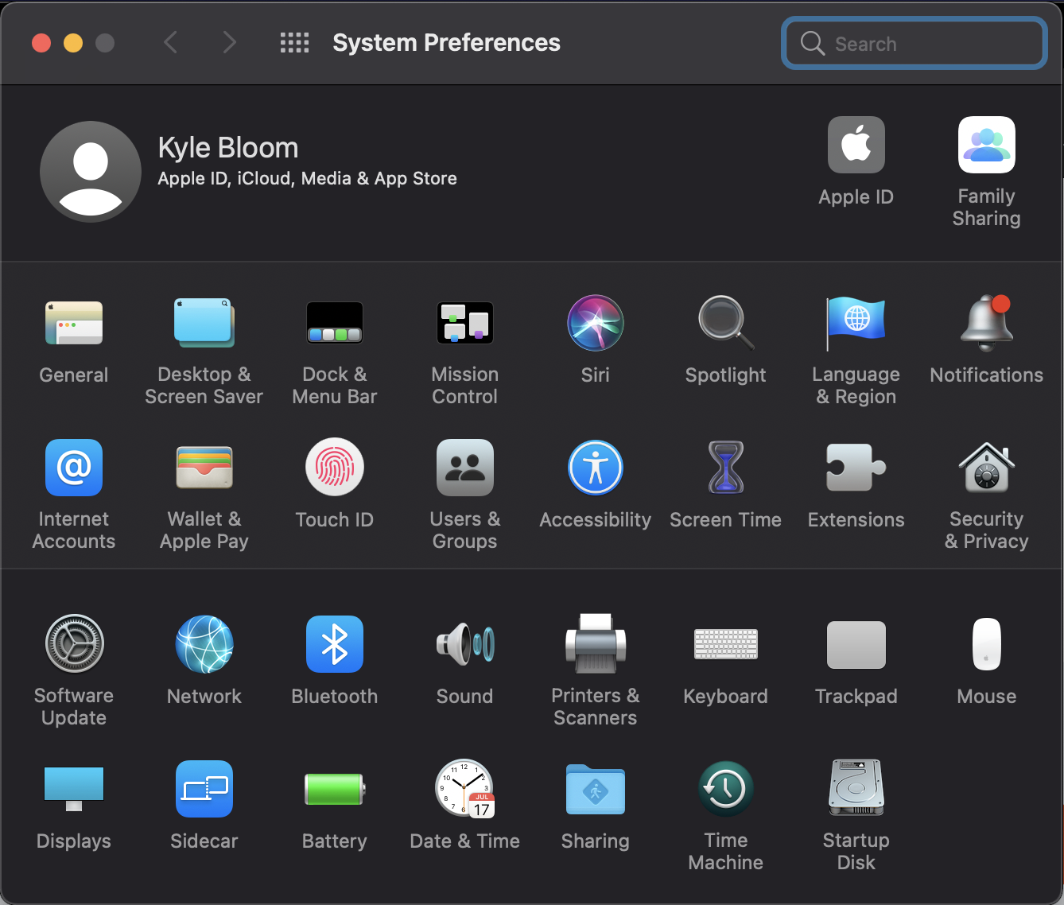
Task: Go forward with the right arrow
Action: point(229,42)
